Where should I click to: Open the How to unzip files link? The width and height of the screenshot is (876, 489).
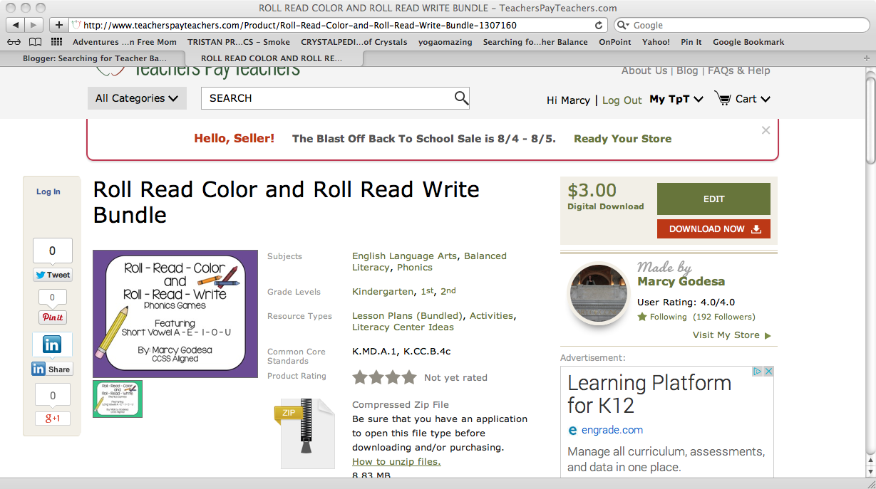click(396, 461)
